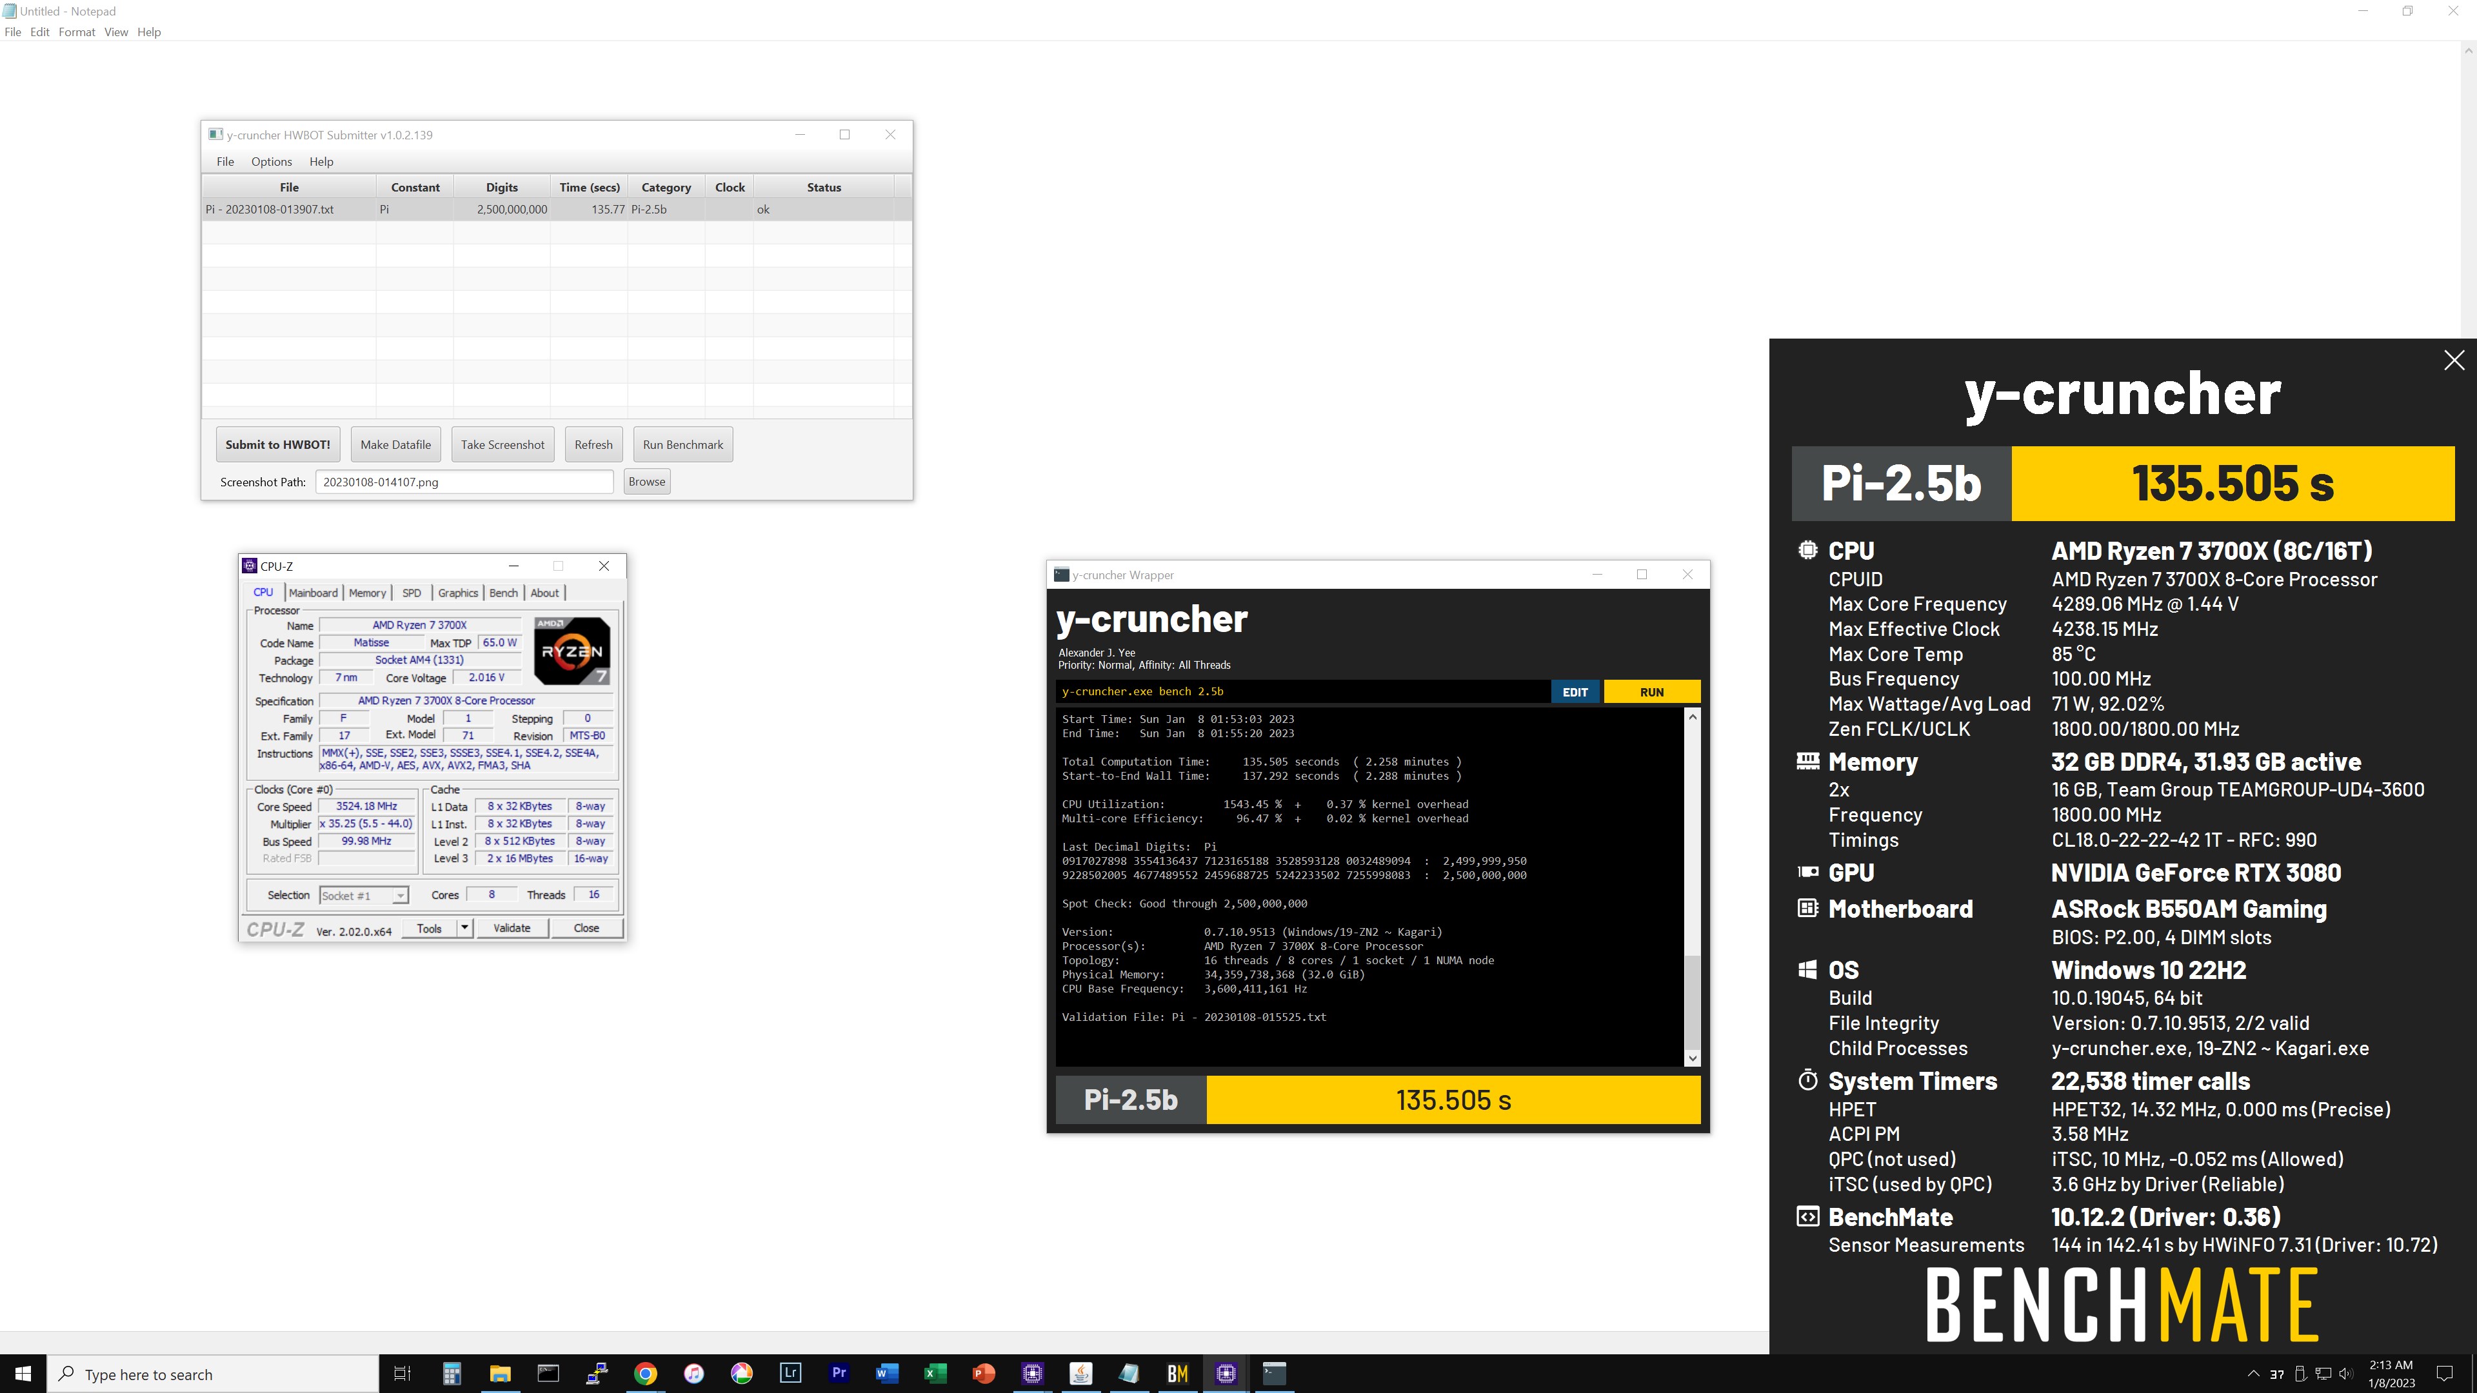
Task: Click the Screenshot Path text field
Action: point(464,482)
